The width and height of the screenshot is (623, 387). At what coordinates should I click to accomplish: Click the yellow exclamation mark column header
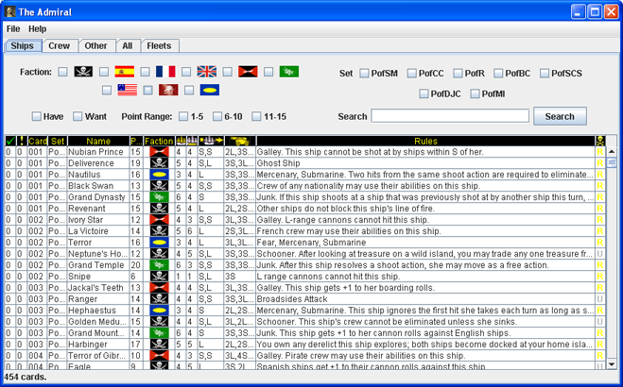pyautogui.click(x=20, y=142)
